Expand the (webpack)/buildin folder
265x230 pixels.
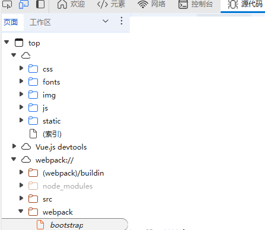click(x=21, y=172)
